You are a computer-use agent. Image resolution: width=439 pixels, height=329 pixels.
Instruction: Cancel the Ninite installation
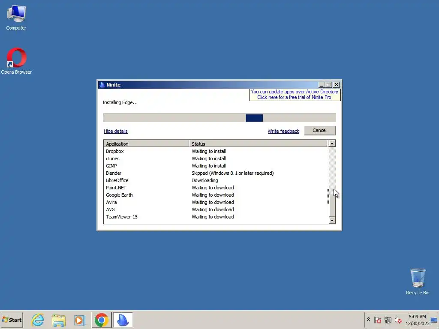pyautogui.click(x=320, y=130)
